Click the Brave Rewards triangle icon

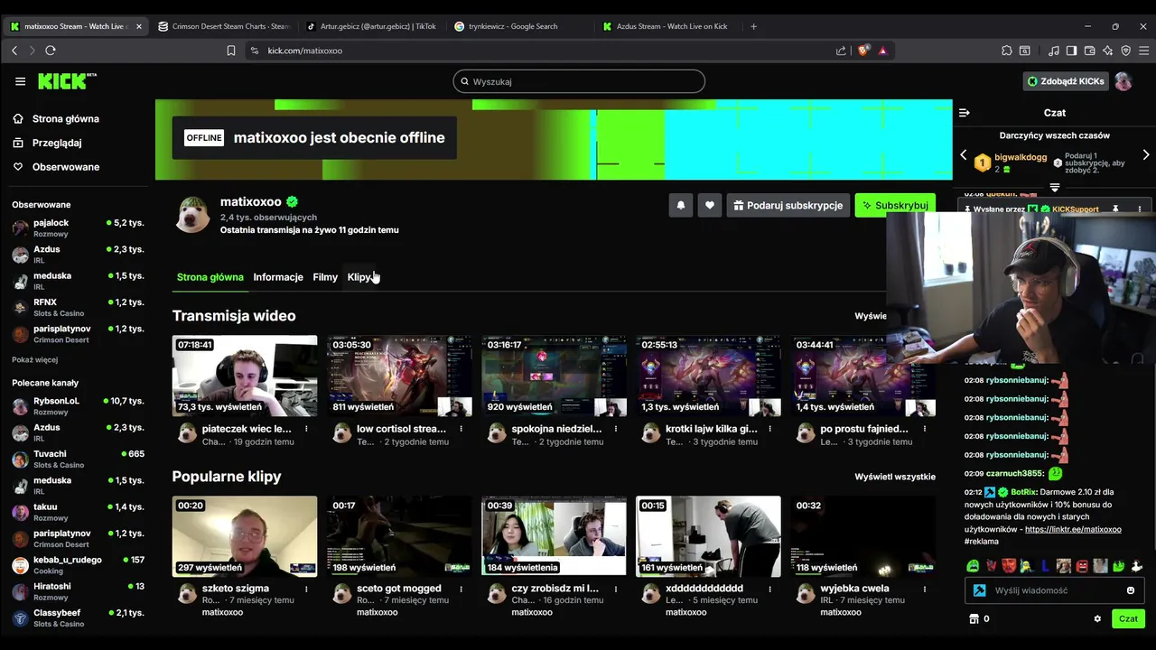(x=883, y=51)
